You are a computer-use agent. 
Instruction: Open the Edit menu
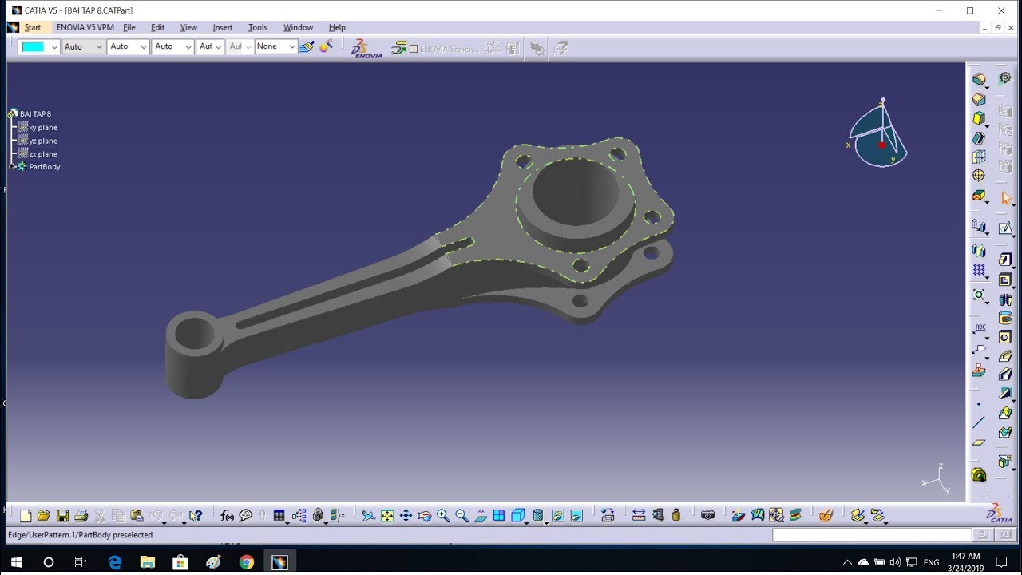pyautogui.click(x=158, y=27)
